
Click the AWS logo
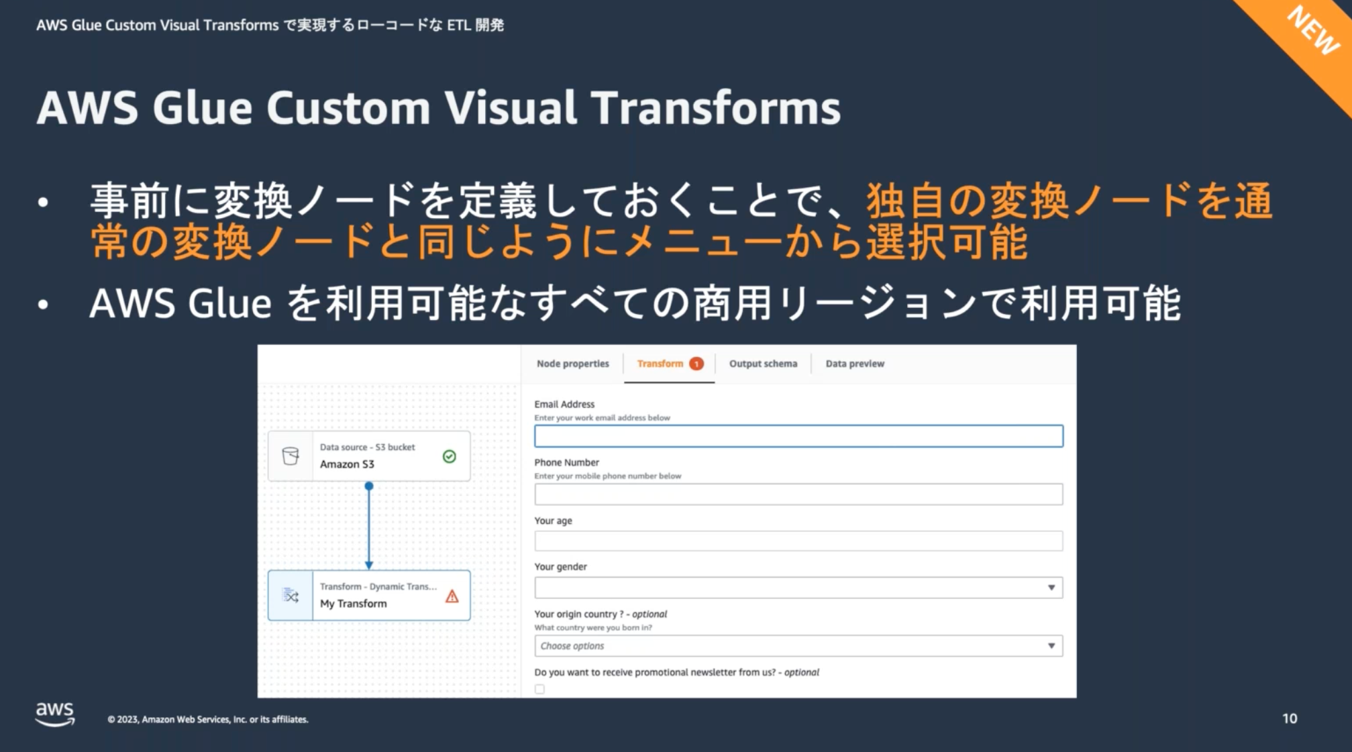(x=54, y=714)
